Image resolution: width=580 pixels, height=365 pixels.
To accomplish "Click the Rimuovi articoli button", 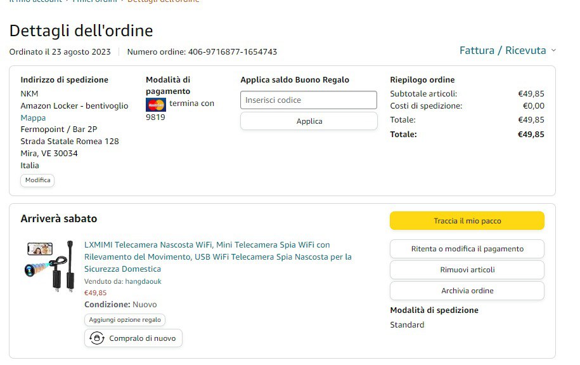I will (467, 270).
